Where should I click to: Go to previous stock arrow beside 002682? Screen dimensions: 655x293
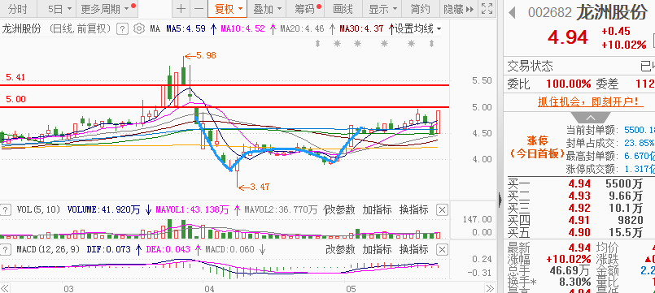512,12
